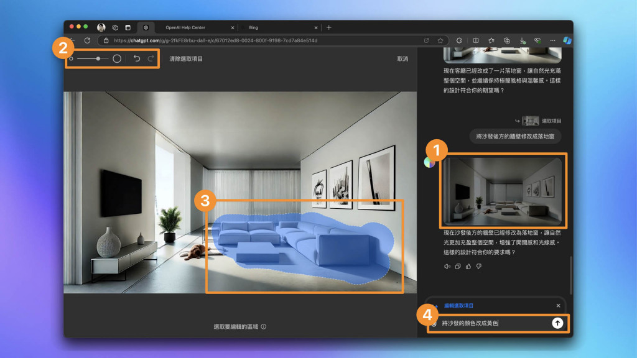Open the browser profile avatar
Screen dimensions: 637x358
point(101,27)
